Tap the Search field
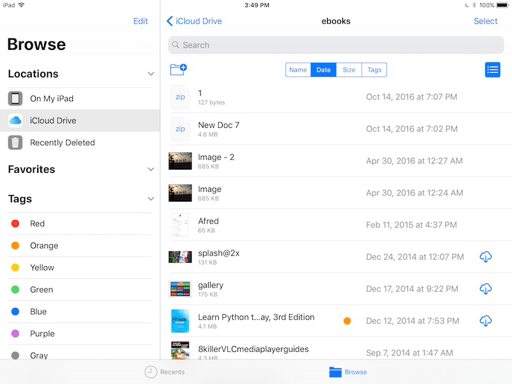The height and width of the screenshot is (384, 512). click(336, 45)
